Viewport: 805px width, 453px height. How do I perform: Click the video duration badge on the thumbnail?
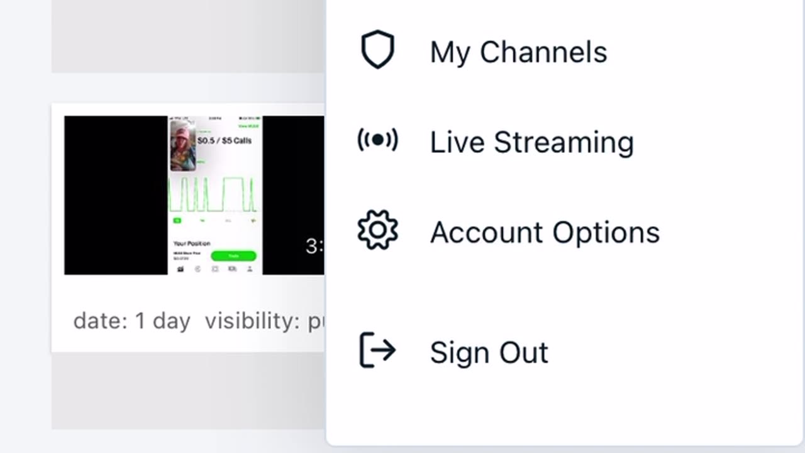[314, 246]
